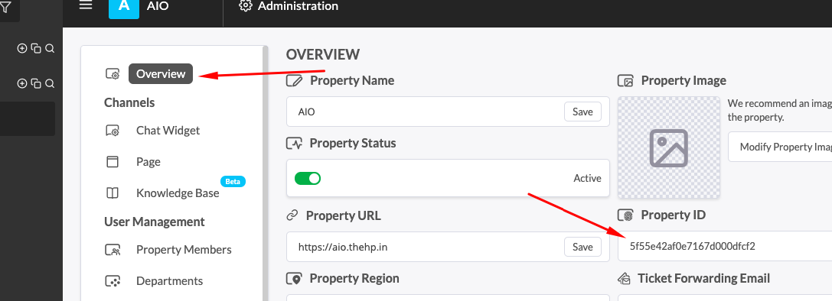Screen dimensions: 832x301
Task: Save the Property Name
Action: tap(582, 112)
